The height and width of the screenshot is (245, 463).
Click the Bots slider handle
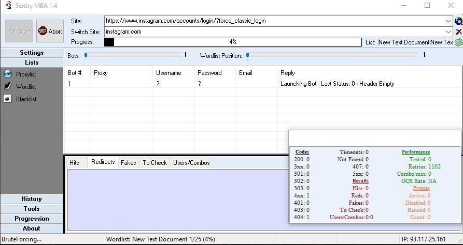(x=86, y=55)
